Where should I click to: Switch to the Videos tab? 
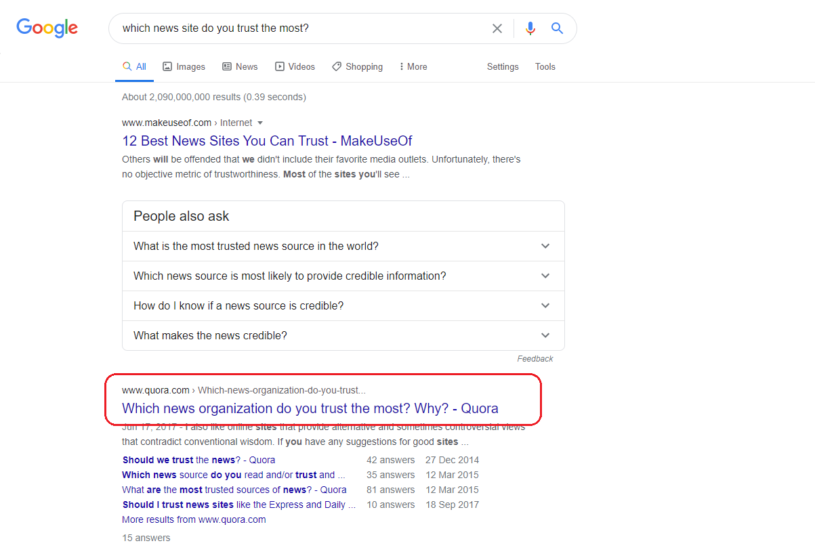point(295,66)
